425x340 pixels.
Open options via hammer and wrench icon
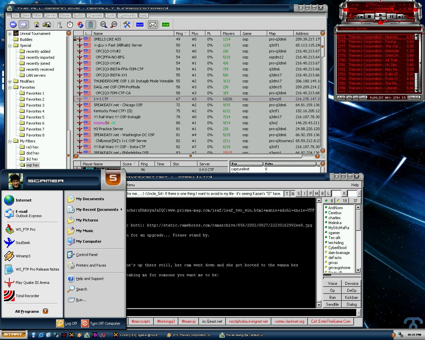[x=127, y=24]
